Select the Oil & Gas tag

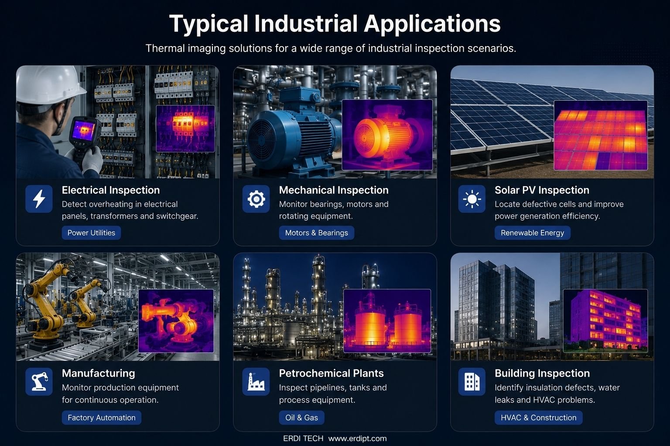pos(301,418)
